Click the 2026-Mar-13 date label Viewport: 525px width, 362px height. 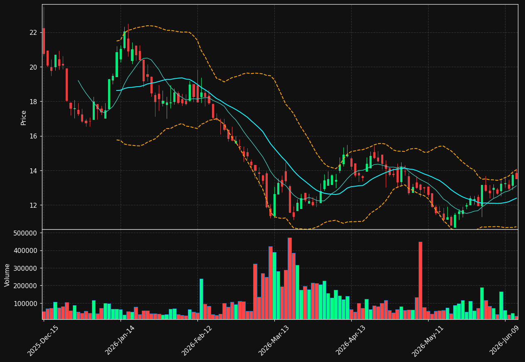tap(274, 340)
